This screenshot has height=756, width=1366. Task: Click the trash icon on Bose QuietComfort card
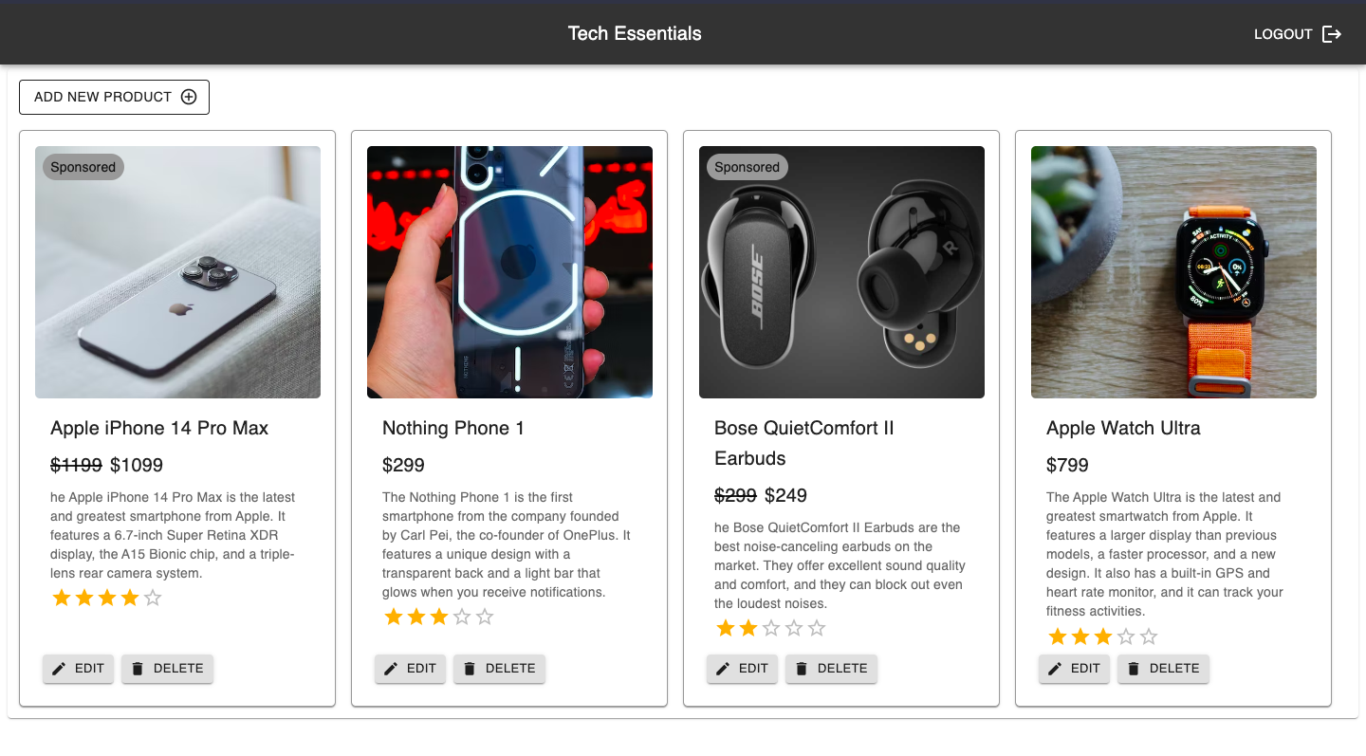pyautogui.click(x=802, y=668)
